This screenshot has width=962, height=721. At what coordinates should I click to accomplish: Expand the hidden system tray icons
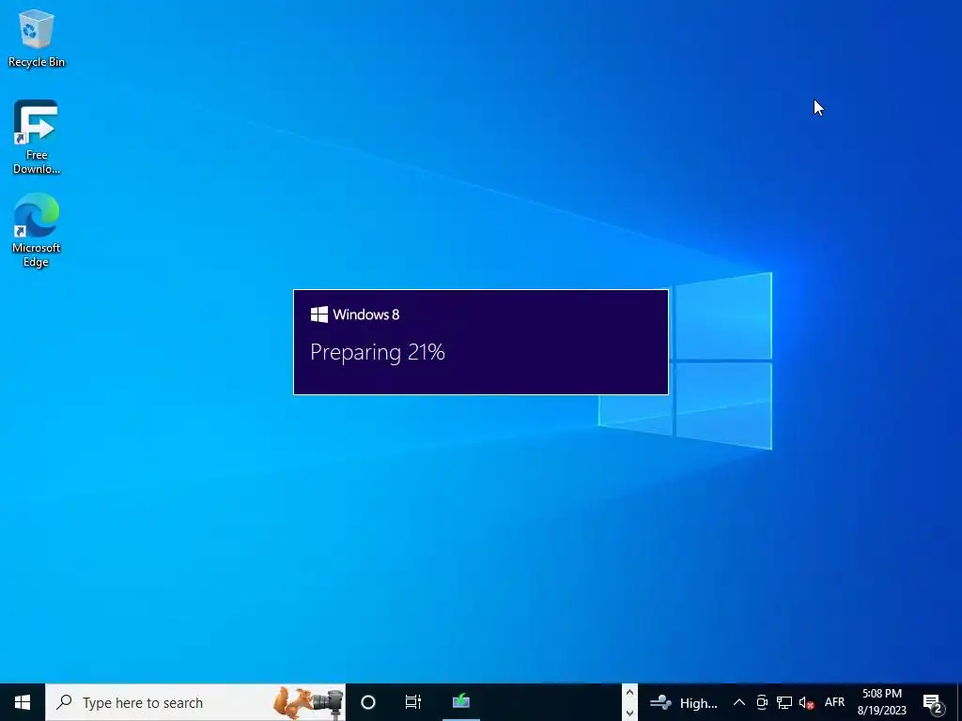click(739, 702)
